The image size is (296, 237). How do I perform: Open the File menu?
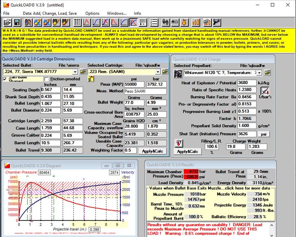click(x=6, y=13)
